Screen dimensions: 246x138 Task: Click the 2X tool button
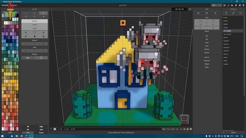pos(213,25)
